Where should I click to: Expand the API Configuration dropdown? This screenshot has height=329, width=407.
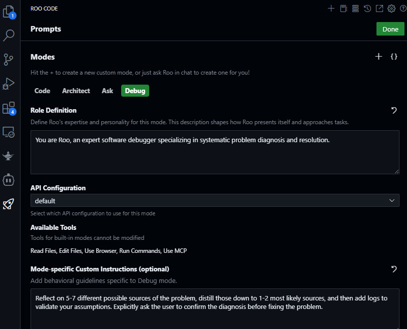point(215,200)
